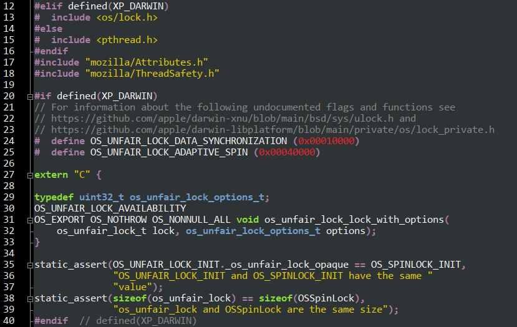Click the hex value 0x00010000
The width and height of the screenshot is (517, 327).
[x=326, y=141]
